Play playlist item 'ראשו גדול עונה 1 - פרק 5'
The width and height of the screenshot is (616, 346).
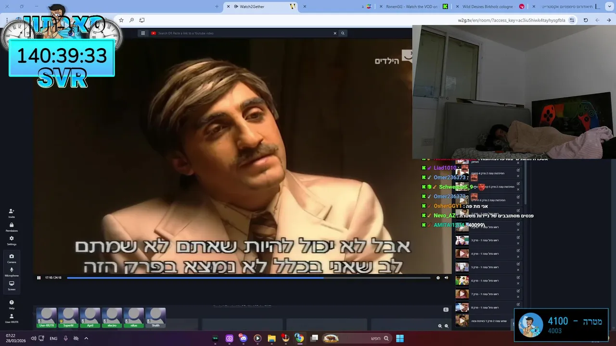click(462, 267)
